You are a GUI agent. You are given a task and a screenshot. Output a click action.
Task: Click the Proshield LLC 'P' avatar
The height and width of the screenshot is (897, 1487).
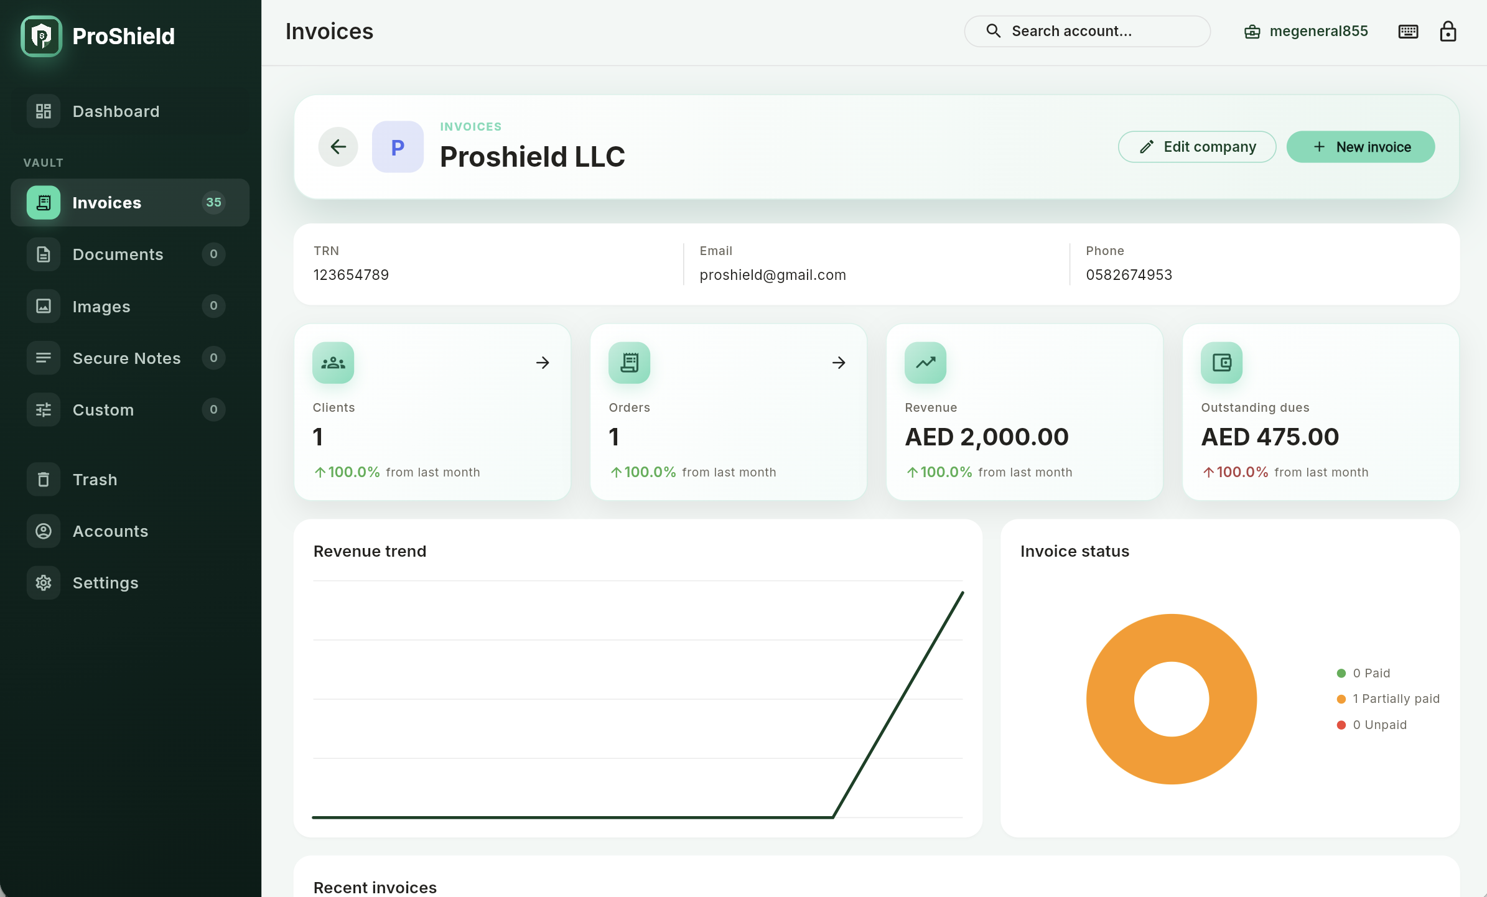coord(398,147)
